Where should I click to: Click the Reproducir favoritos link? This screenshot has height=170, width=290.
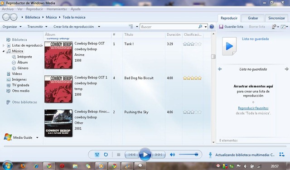tap(253, 108)
